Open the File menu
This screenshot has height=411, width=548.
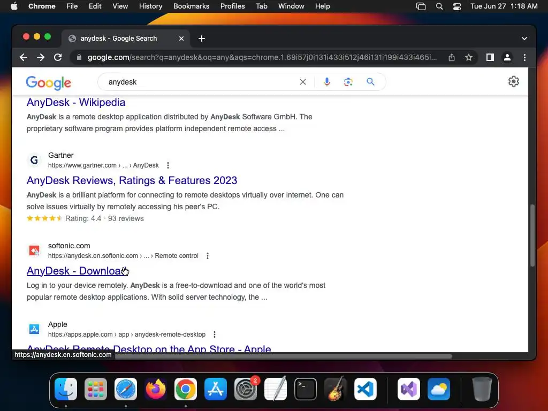click(72, 6)
